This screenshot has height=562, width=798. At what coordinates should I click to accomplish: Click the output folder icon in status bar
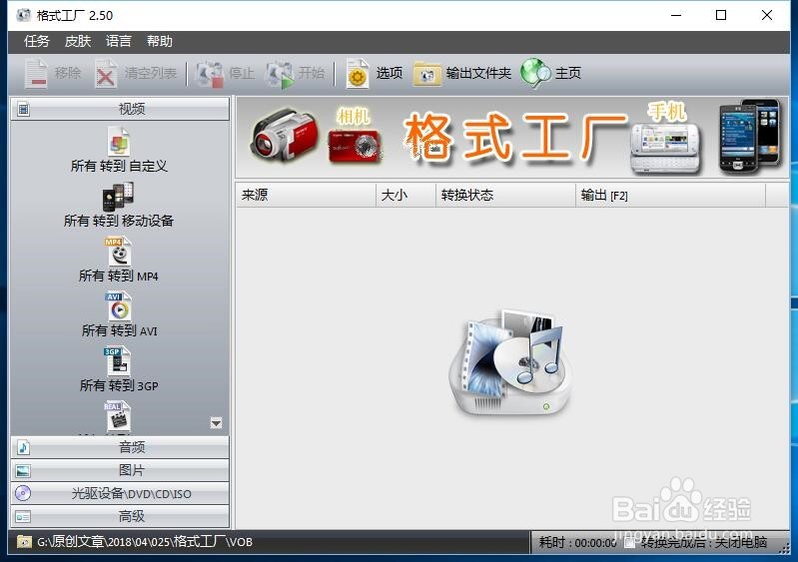[23, 542]
